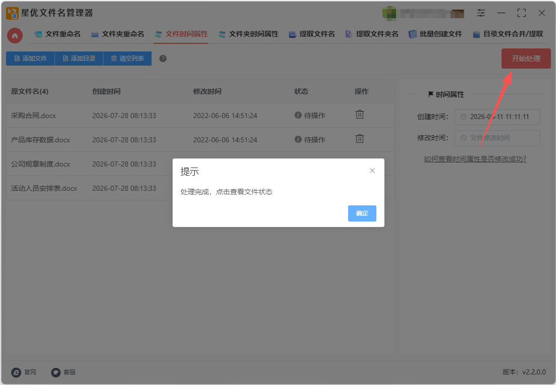This screenshot has height=385, width=556.
Task: Delete 采购合同.docx using trash icon
Action: point(360,115)
